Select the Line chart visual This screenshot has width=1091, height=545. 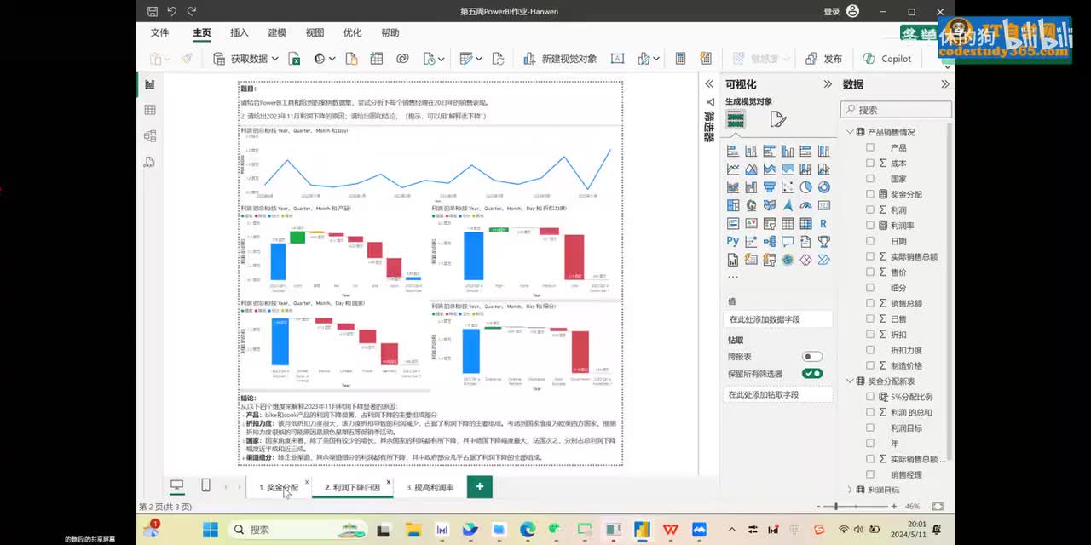click(x=732, y=169)
